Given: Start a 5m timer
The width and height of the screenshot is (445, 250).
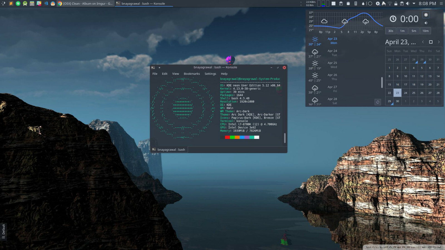Looking at the screenshot, I should pos(414,31).
